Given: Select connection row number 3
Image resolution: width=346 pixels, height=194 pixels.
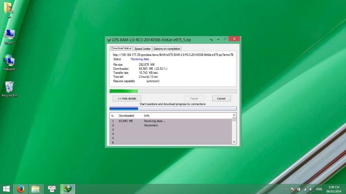Looking at the screenshot, I should tap(171, 130).
